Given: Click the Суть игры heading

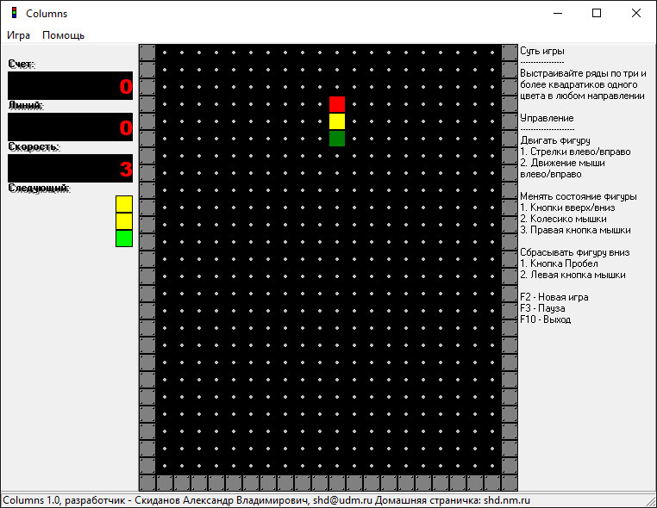Looking at the screenshot, I should pos(542,51).
